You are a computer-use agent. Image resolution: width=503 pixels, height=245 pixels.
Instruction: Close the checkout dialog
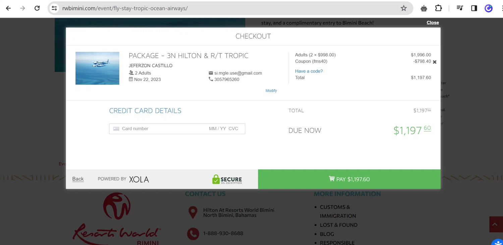[433, 22]
